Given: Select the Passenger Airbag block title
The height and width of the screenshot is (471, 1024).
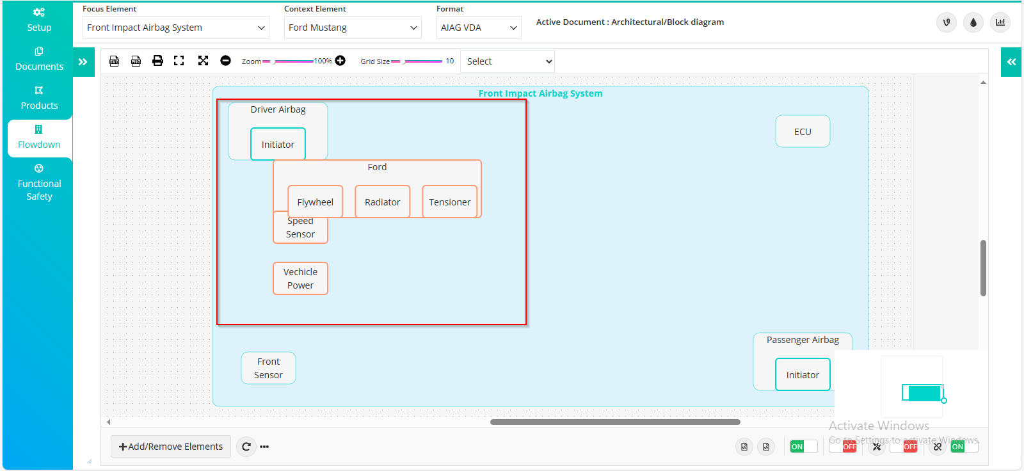Looking at the screenshot, I should [803, 340].
